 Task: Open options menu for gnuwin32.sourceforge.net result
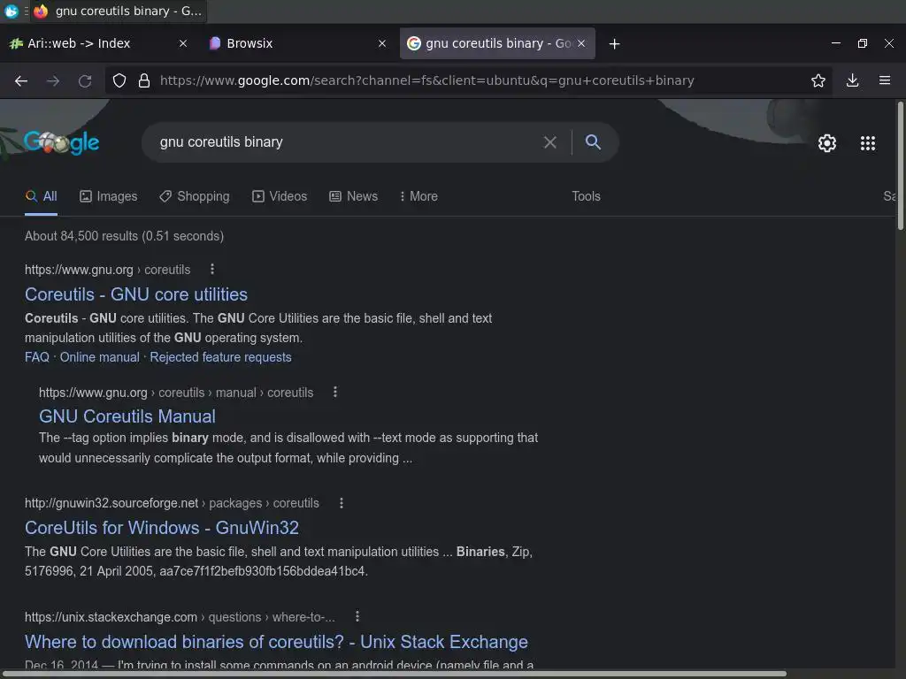click(342, 503)
